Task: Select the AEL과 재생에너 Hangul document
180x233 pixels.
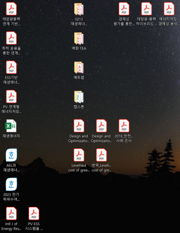Action: tap(11, 155)
